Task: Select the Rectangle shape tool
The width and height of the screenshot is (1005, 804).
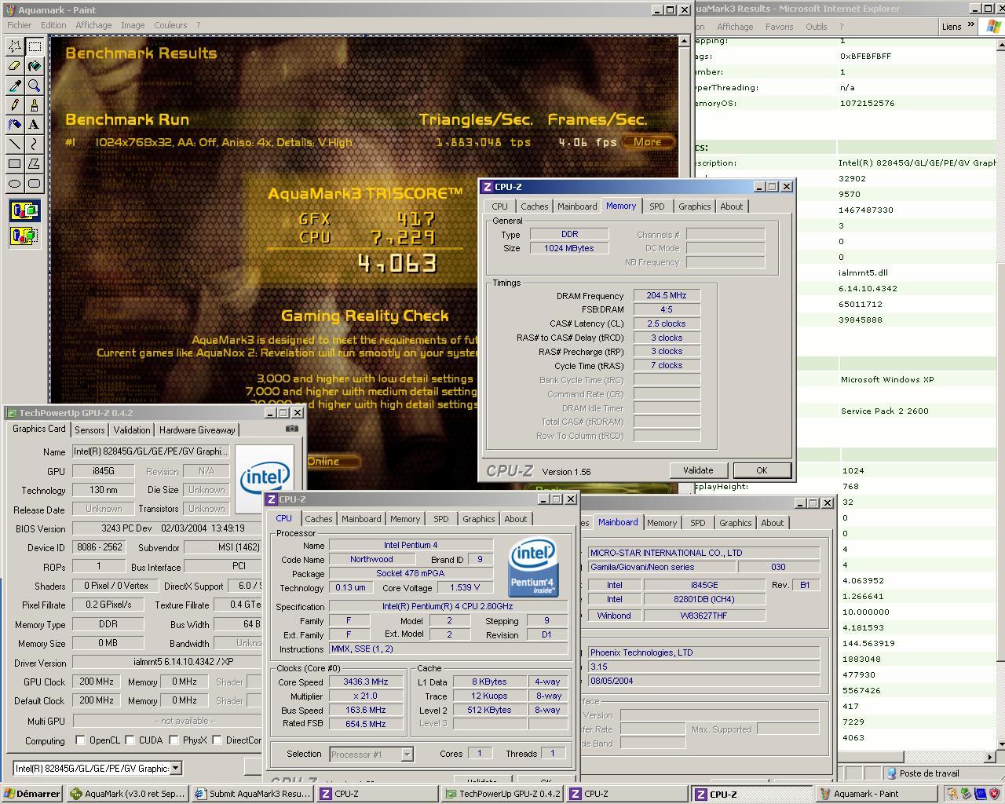Action: click(x=14, y=163)
